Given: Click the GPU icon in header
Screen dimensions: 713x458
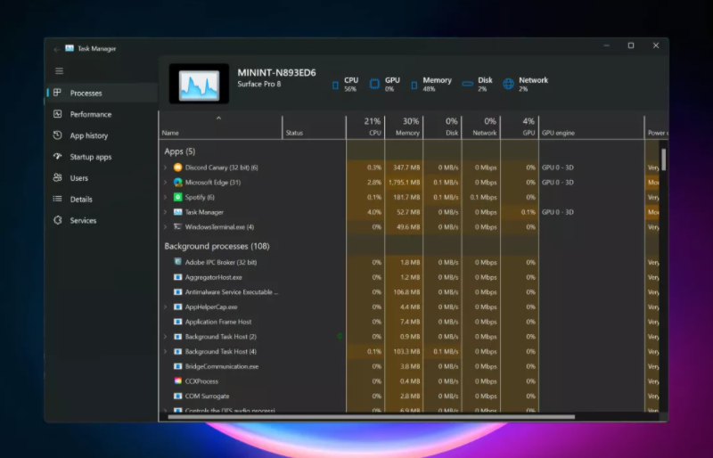Looking at the screenshot, I should [x=374, y=84].
